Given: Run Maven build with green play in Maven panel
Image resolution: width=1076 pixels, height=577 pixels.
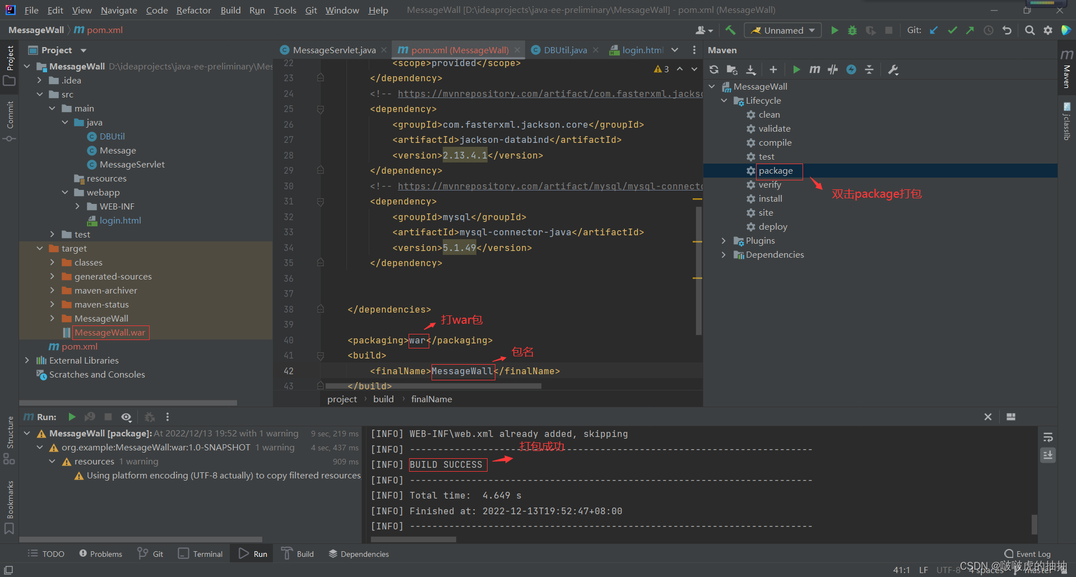Looking at the screenshot, I should coord(796,69).
